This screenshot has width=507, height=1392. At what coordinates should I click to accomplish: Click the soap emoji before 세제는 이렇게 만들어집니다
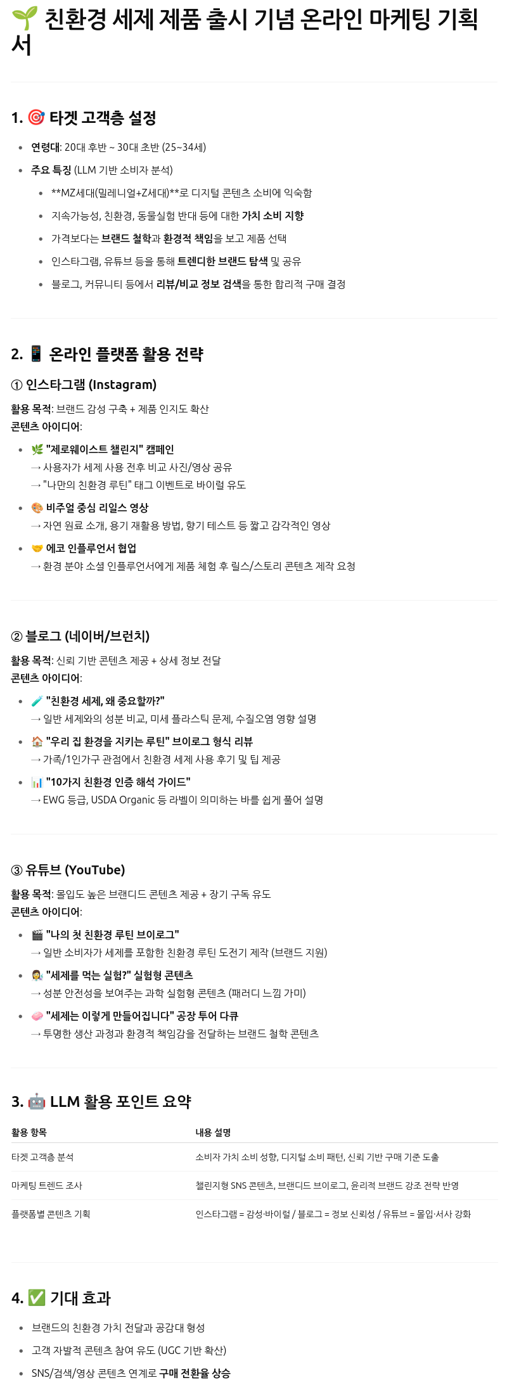pyautogui.click(x=37, y=1016)
